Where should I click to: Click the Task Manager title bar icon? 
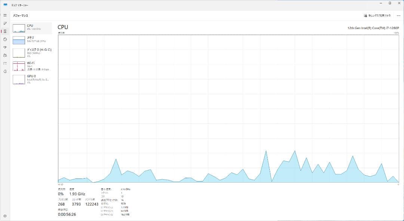pos(6,5)
